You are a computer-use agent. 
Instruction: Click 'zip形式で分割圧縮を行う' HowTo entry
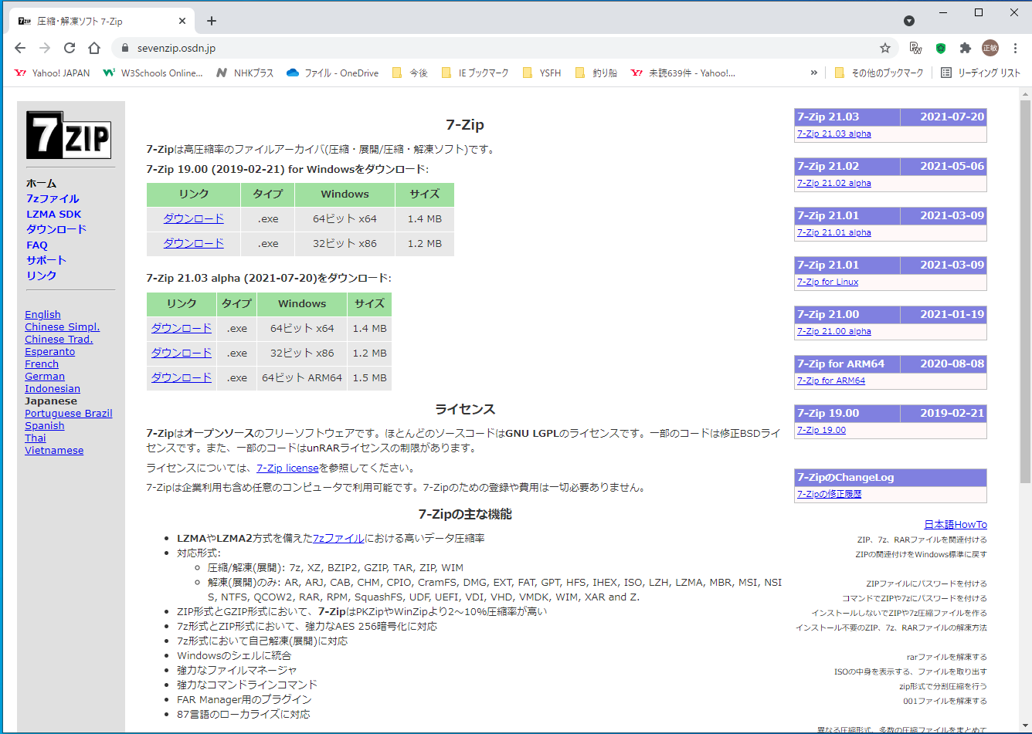(943, 687)
